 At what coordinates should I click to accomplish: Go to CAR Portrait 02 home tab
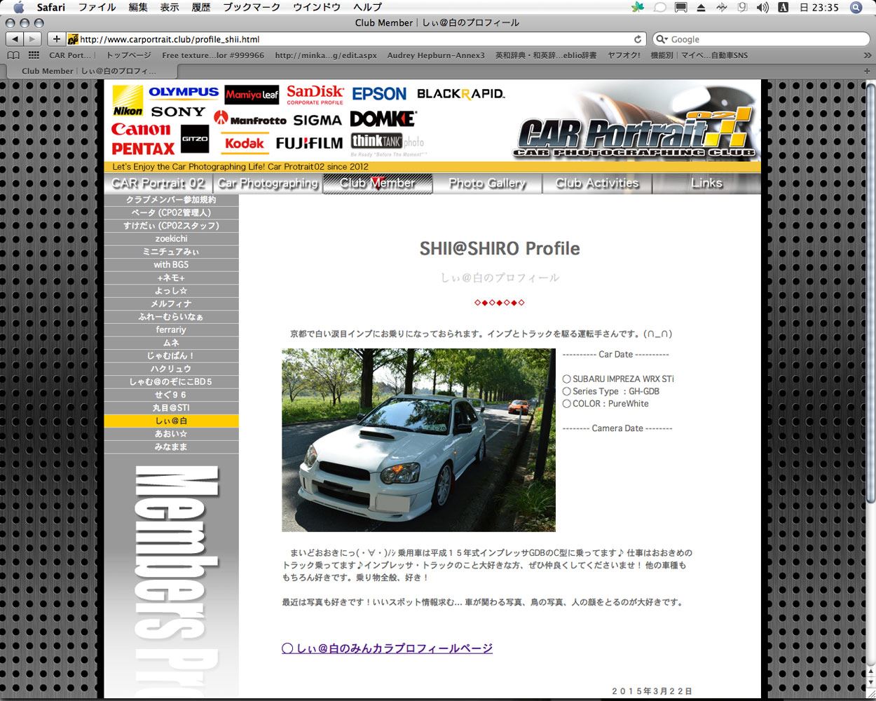click(158, 184)
